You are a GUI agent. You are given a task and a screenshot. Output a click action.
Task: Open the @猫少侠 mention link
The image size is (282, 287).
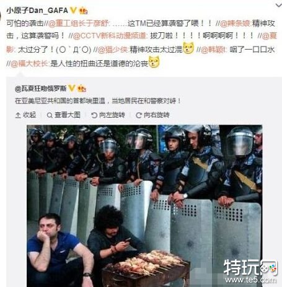[113, 50]
